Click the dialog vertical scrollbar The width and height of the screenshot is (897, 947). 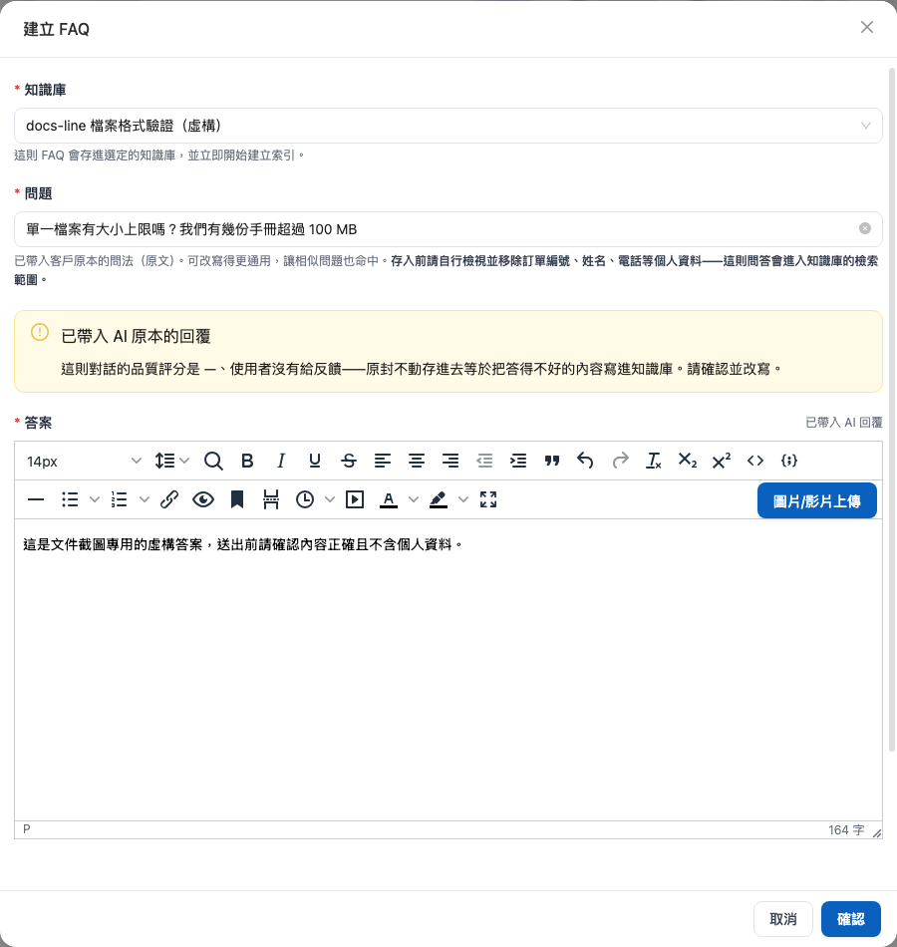[x=892, y=410]
